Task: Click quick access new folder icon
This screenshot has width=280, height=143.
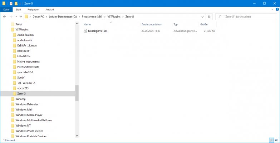Action: pos(16,3)
